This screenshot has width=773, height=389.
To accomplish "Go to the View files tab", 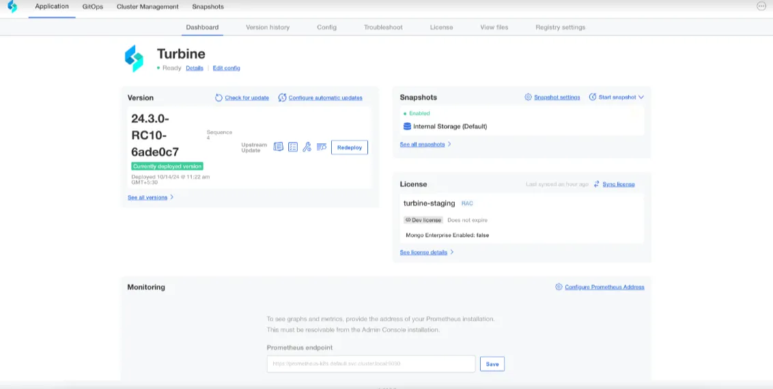I will coord(494,27).
